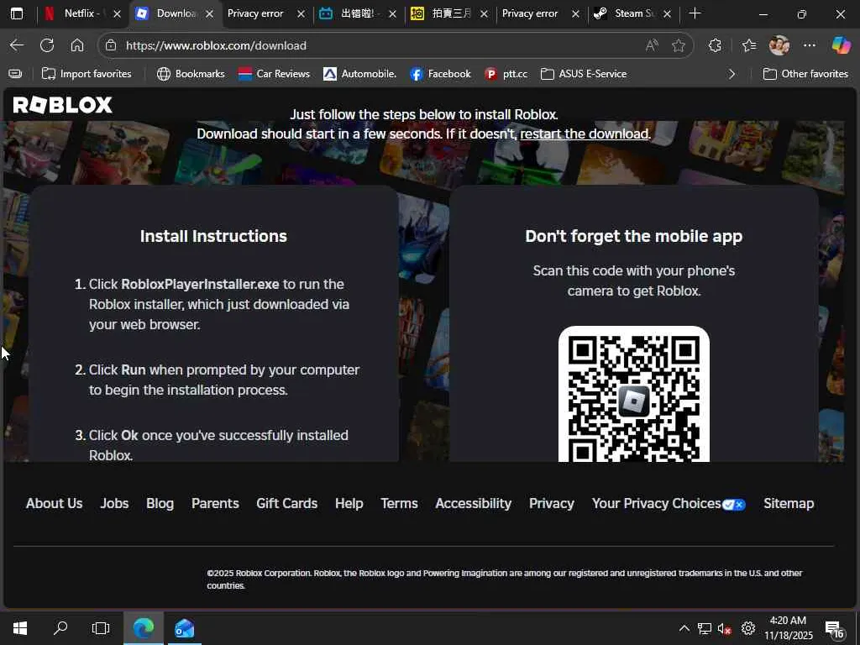Open the Parents footer link
The width and height of the screenshot is (860, 645).
215,504
